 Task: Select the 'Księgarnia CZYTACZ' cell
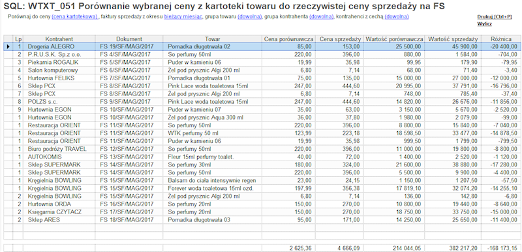point(59,212)
